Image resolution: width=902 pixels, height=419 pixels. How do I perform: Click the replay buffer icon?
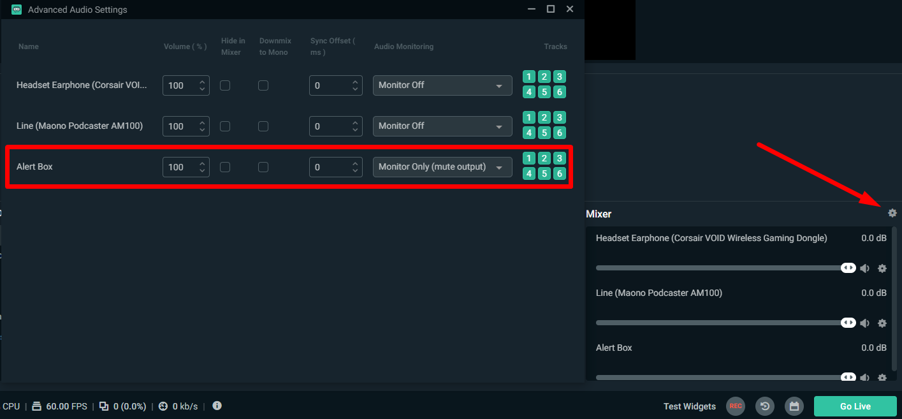(765, 406)
